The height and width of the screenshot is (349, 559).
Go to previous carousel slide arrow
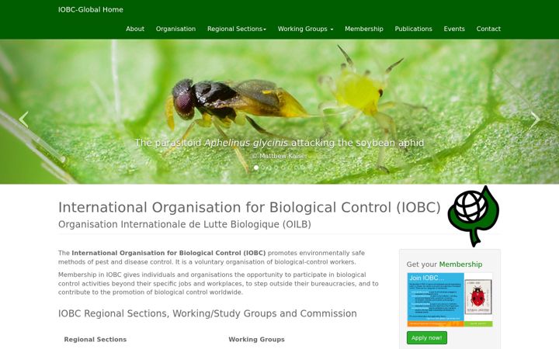pos(23,119)
